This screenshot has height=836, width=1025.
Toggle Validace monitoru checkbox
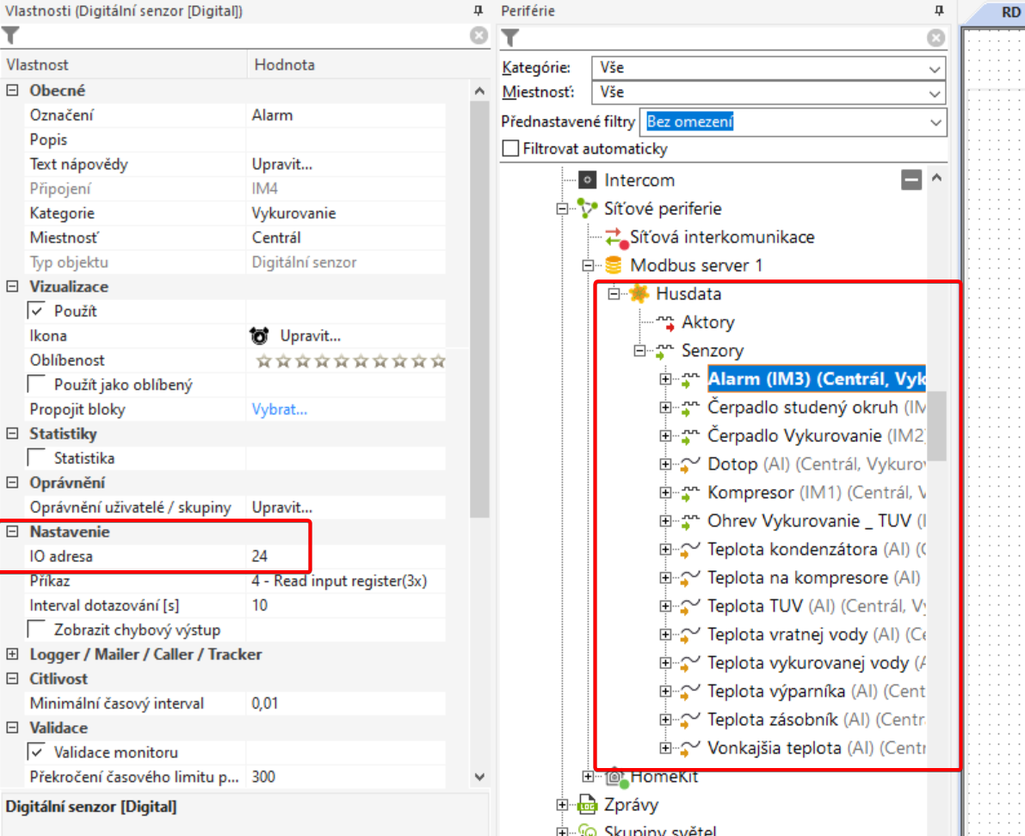pyautogui.click(x=37, y=752)
